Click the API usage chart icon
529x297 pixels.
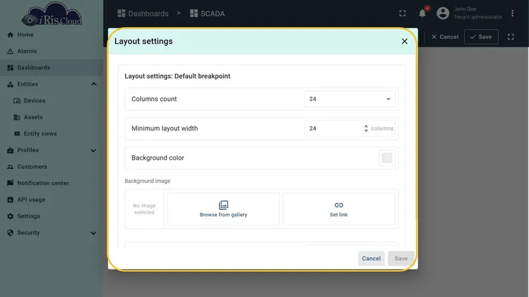[x=10, y=200]
